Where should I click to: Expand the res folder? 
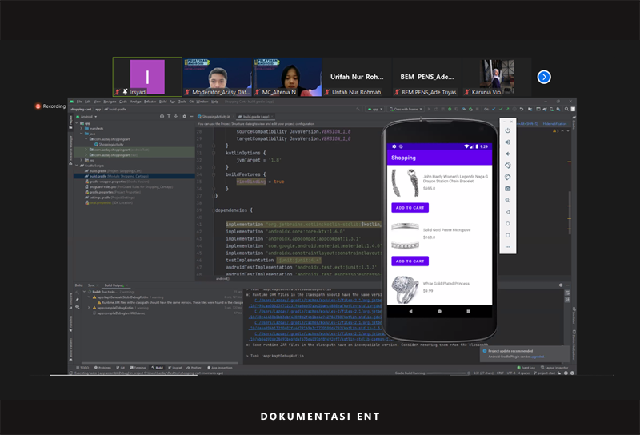[82, 160]
